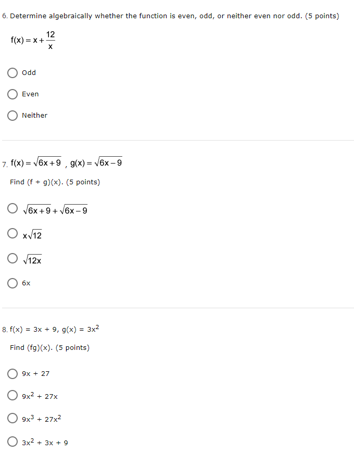Select the "Odd" answer option
The width and height of the screenshot is (354, 466).
[12, 73]
